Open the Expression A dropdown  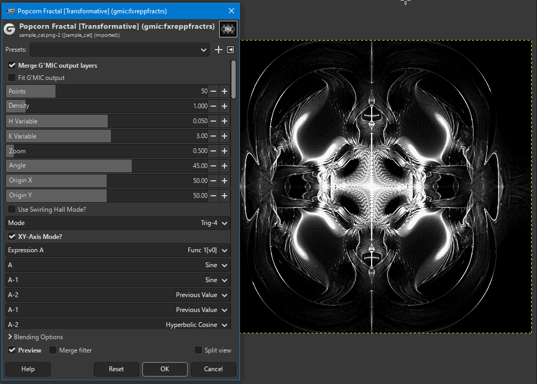[x=118, y=251]
